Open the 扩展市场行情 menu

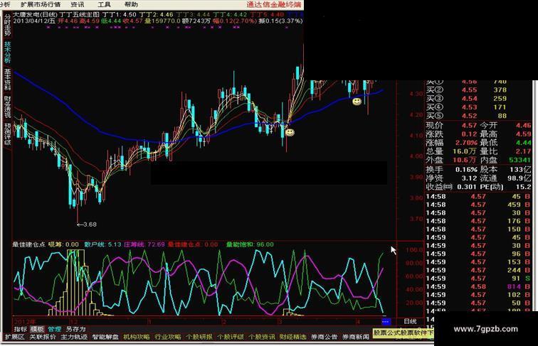[x=41, y=4]
